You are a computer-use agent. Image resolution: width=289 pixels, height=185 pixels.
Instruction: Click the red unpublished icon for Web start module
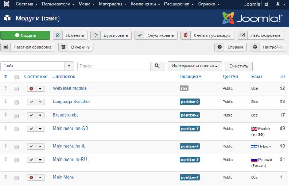31,89
